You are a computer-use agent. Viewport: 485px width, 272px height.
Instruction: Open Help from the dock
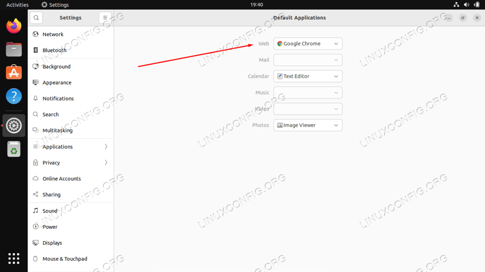14,96
